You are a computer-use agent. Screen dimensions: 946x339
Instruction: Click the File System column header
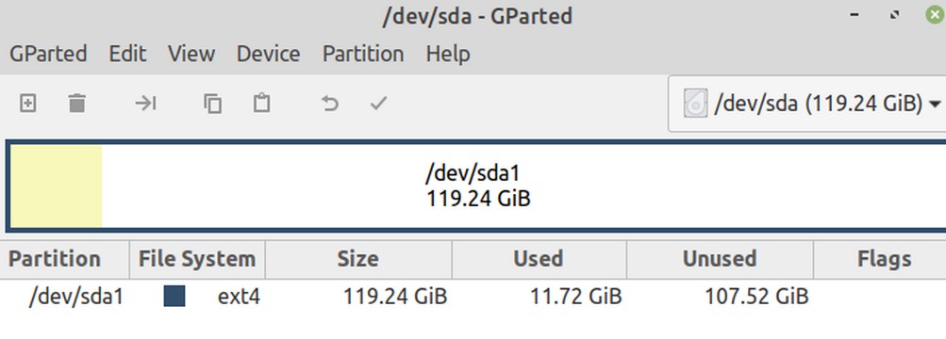pos(197,259)
